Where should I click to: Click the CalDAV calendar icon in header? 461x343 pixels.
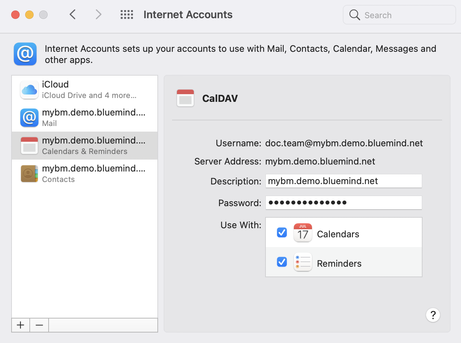185,98
